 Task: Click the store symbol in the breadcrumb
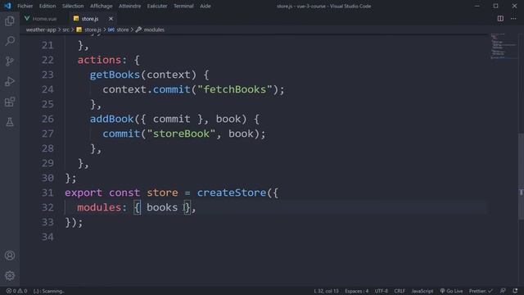(x=119, y=29)
